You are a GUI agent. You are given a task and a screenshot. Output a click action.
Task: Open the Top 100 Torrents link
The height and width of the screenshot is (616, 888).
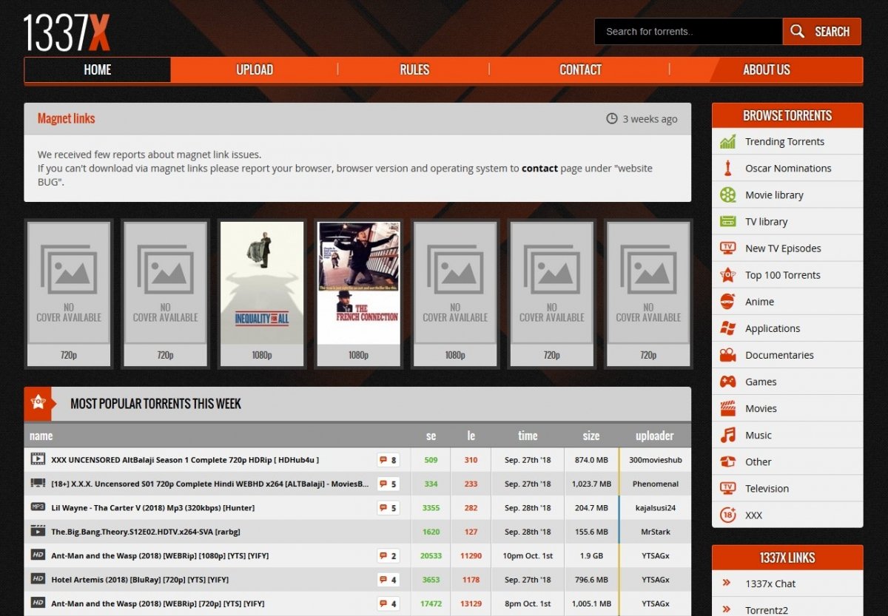click(x=782, y=274)
